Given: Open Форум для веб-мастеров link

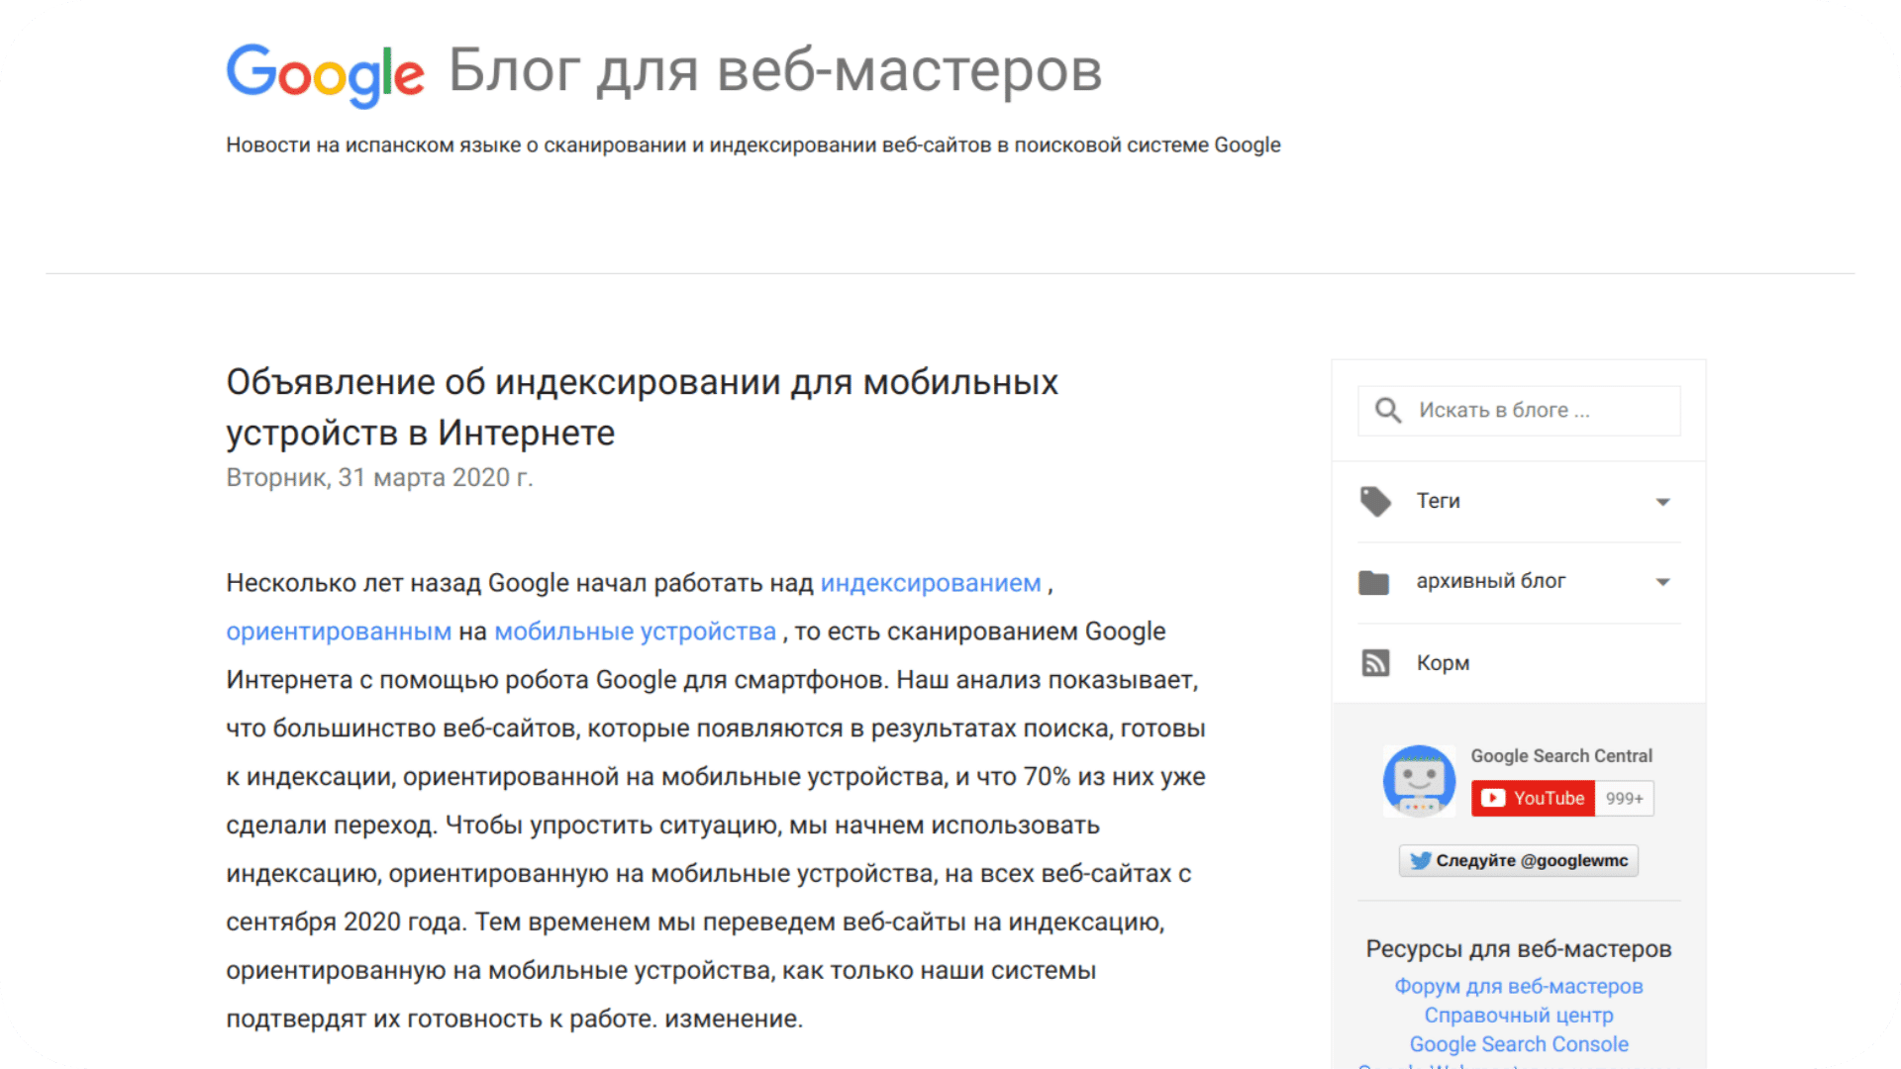Looking at the screenshot, I should coord(1518,986).
